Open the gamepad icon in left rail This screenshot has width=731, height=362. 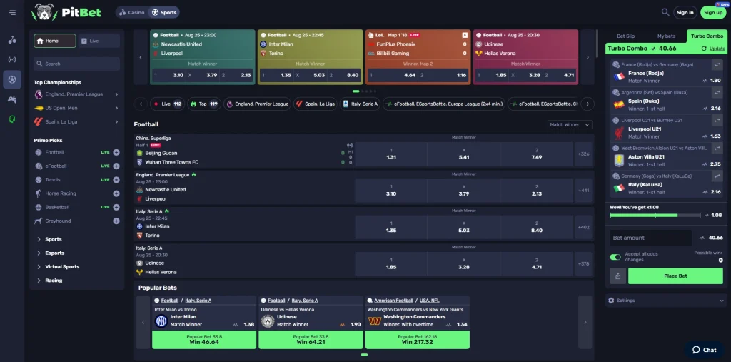click(x=12, y=99)
